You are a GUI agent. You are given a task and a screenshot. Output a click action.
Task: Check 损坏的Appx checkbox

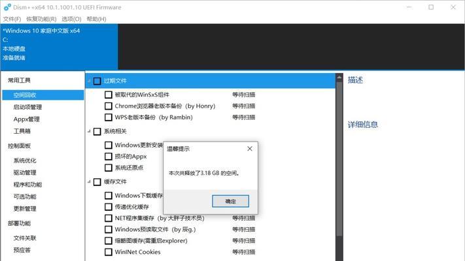click(x=109, y=156)
